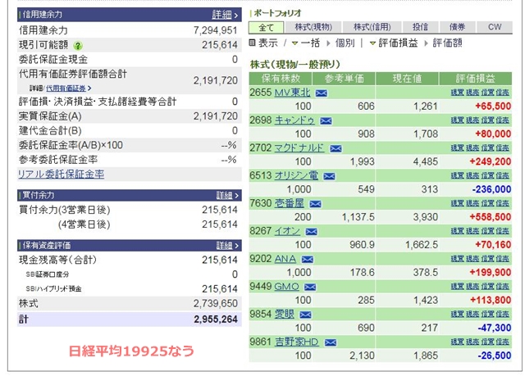Click the mail icon next to マクドナルド
525x376 pixels.
[336, 149]
